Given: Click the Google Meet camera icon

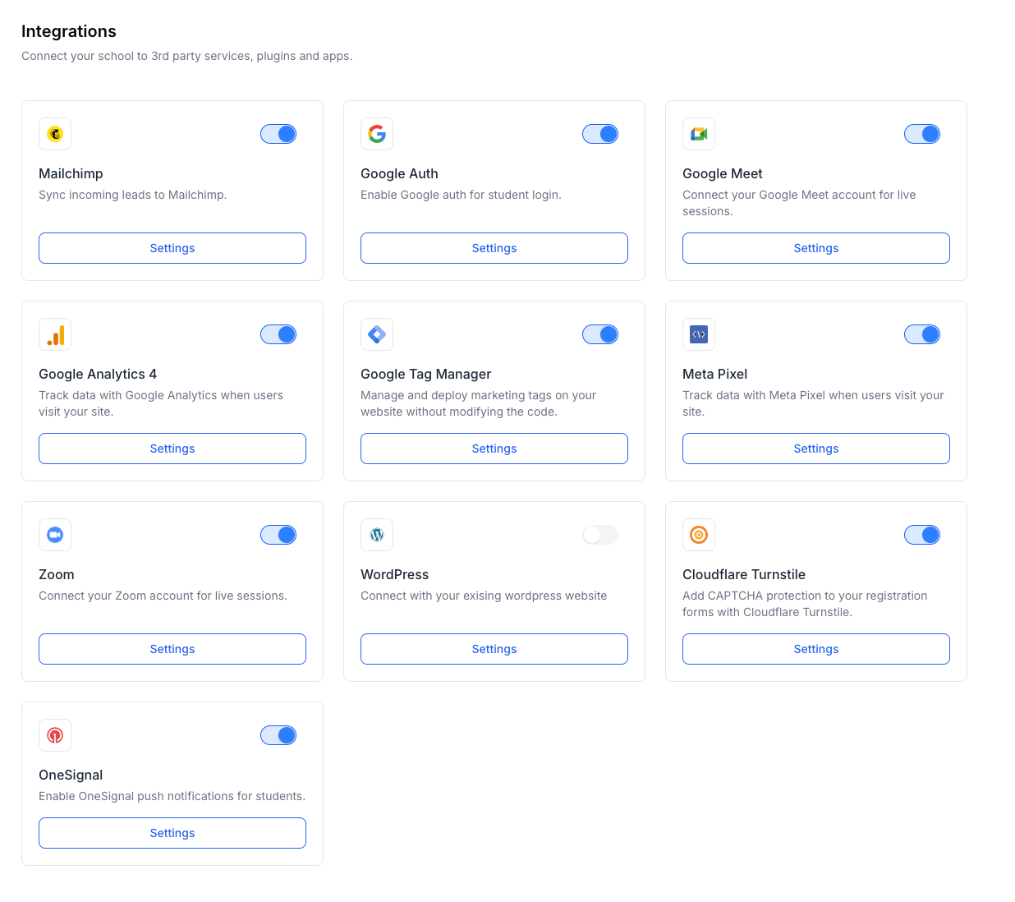Looking at the screenshot, I should [x=699, y=134].
